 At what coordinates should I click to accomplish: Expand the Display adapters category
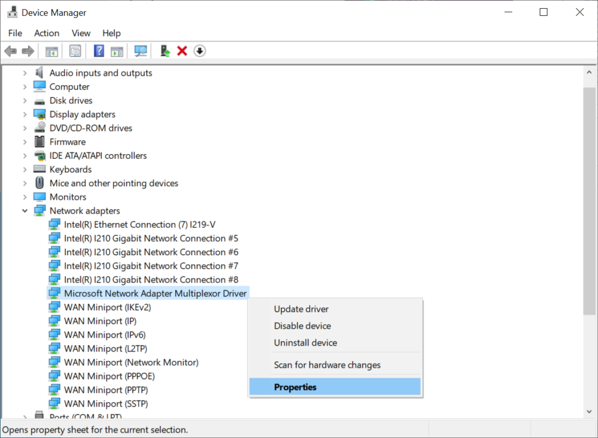[x=25, y=114]
